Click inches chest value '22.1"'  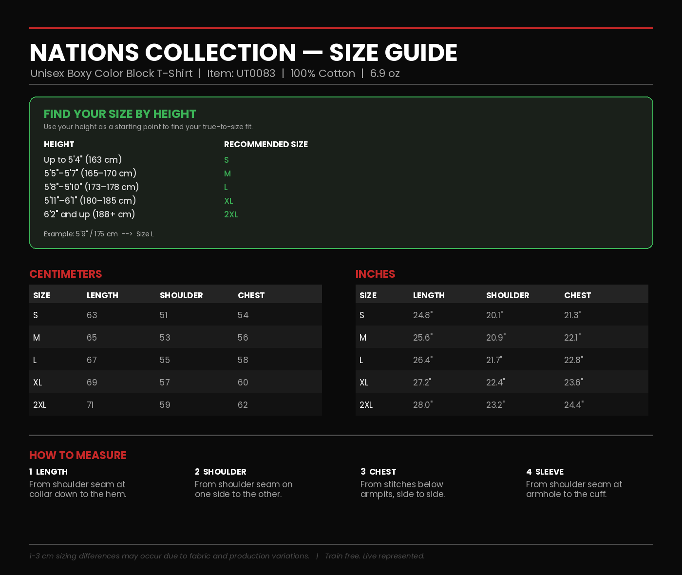[x=572, y=338]
